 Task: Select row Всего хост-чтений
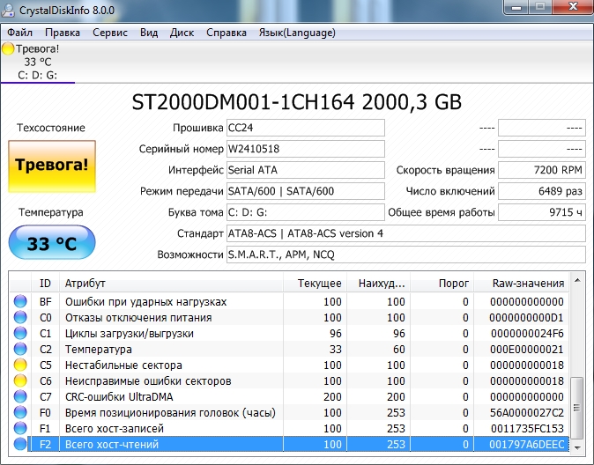pyautogui.click(x=289, y=444)
